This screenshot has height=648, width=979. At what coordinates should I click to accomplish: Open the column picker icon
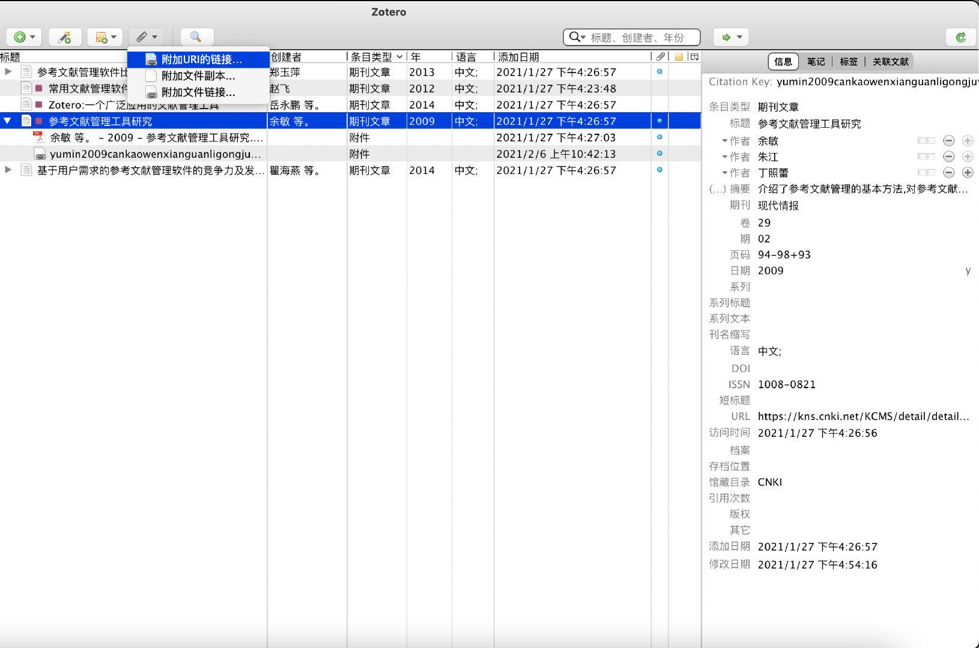[x=695, y=56]
